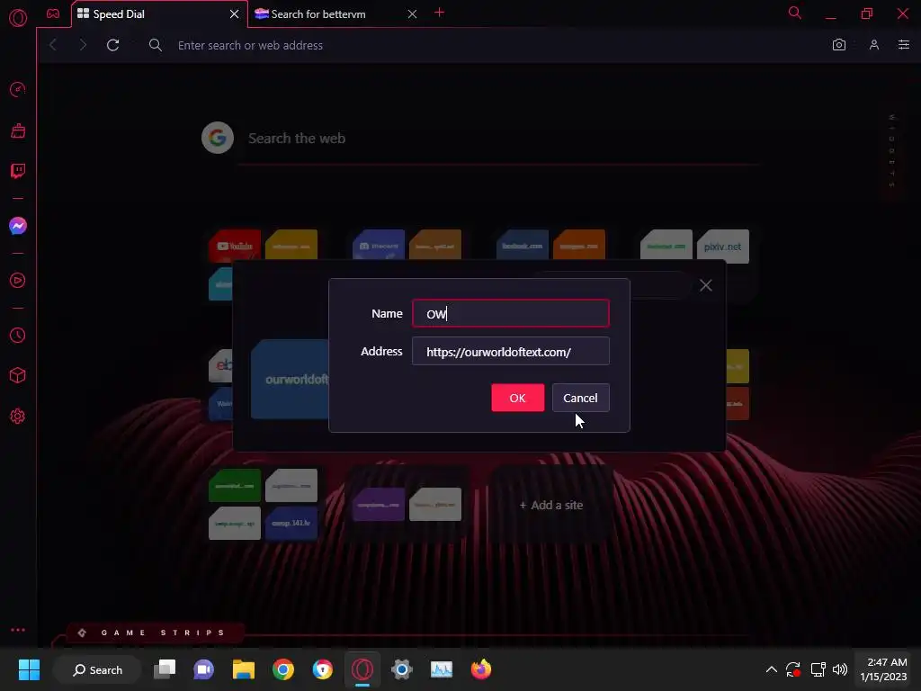Open File Explorer from taskbar
This screenshot has width=921, height=691.
pos(243,669)
